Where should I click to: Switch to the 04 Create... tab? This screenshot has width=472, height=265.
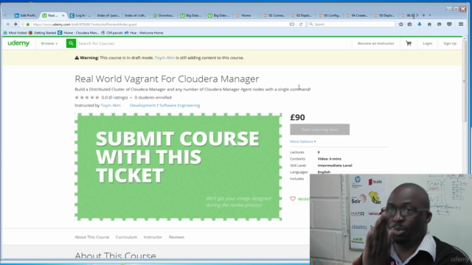[357, 15]
